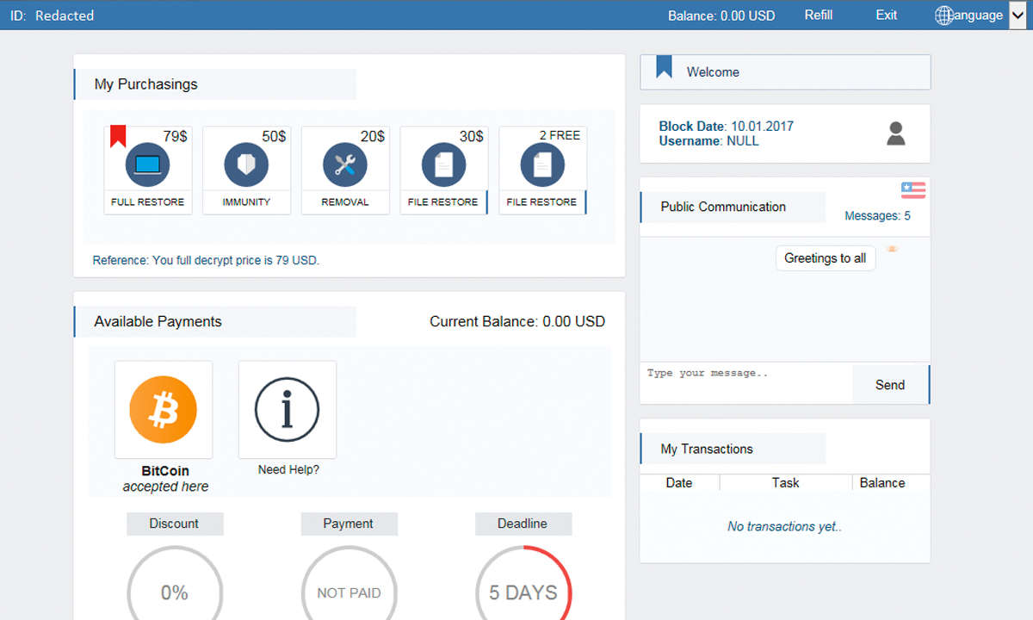Image resolution: width=1033 pixels, height=620 pixels.
Task: Open the Need Help info icon
Action: (287, 410)
